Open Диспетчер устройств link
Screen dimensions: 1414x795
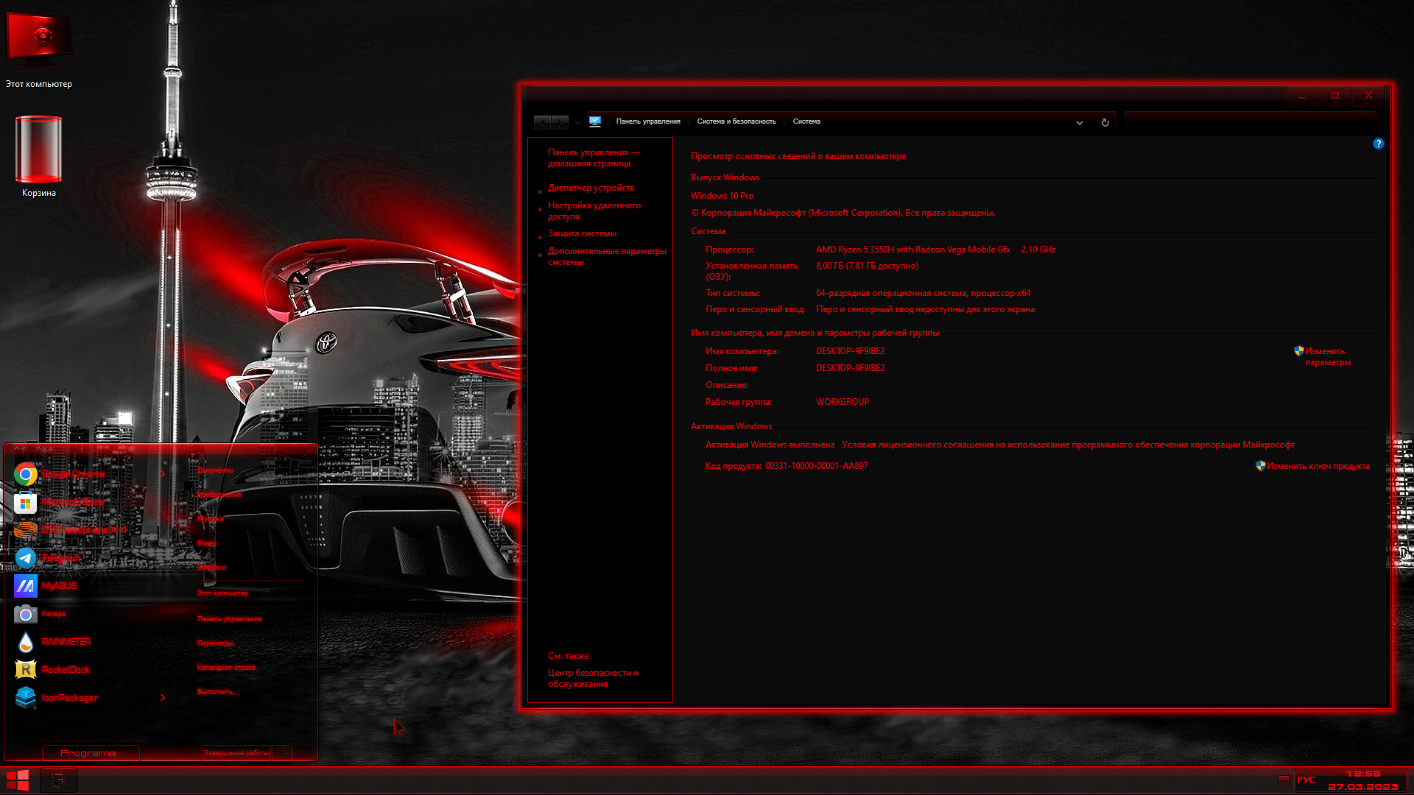coord(591,188)
